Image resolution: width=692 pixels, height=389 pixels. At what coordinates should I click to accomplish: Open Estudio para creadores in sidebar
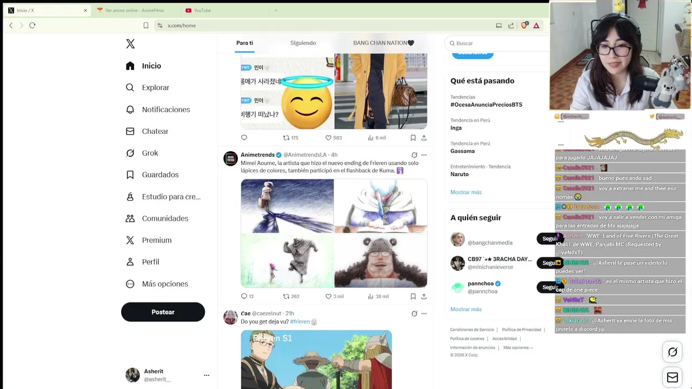coord(163,197)
